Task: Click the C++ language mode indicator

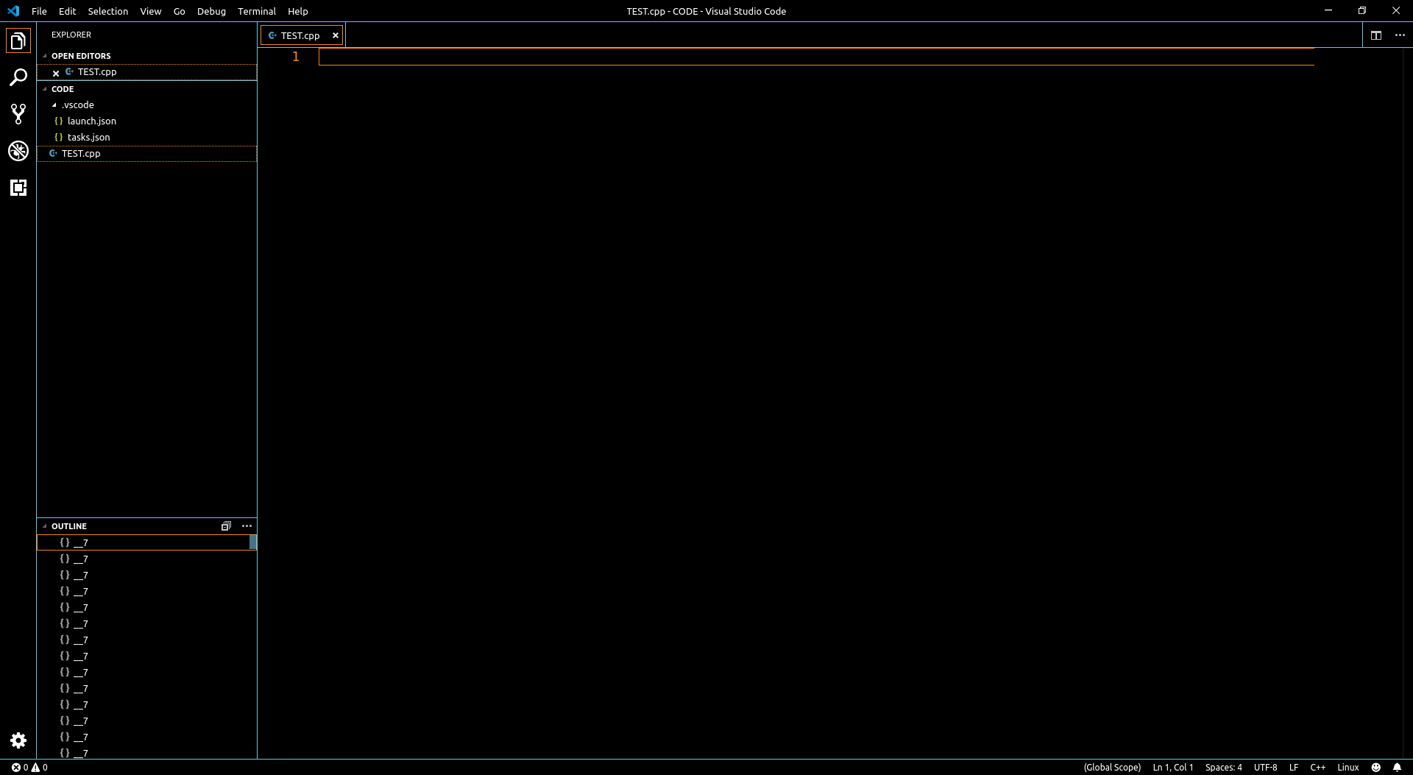Action: pyautogui.click(x=1317, y=768)
